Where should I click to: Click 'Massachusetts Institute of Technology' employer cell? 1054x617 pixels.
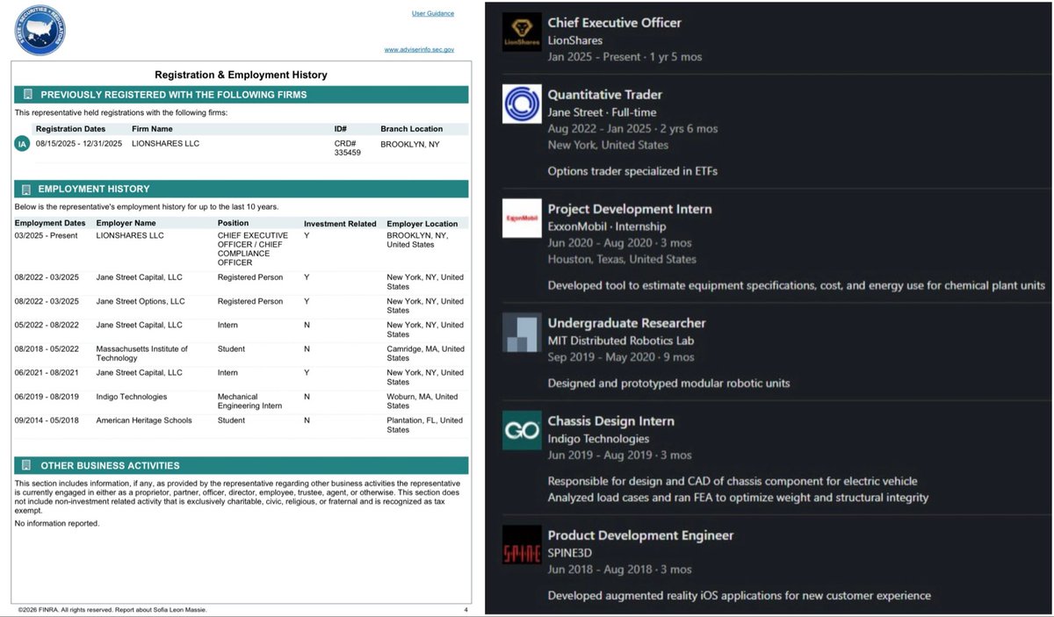(x=141, y=353)
